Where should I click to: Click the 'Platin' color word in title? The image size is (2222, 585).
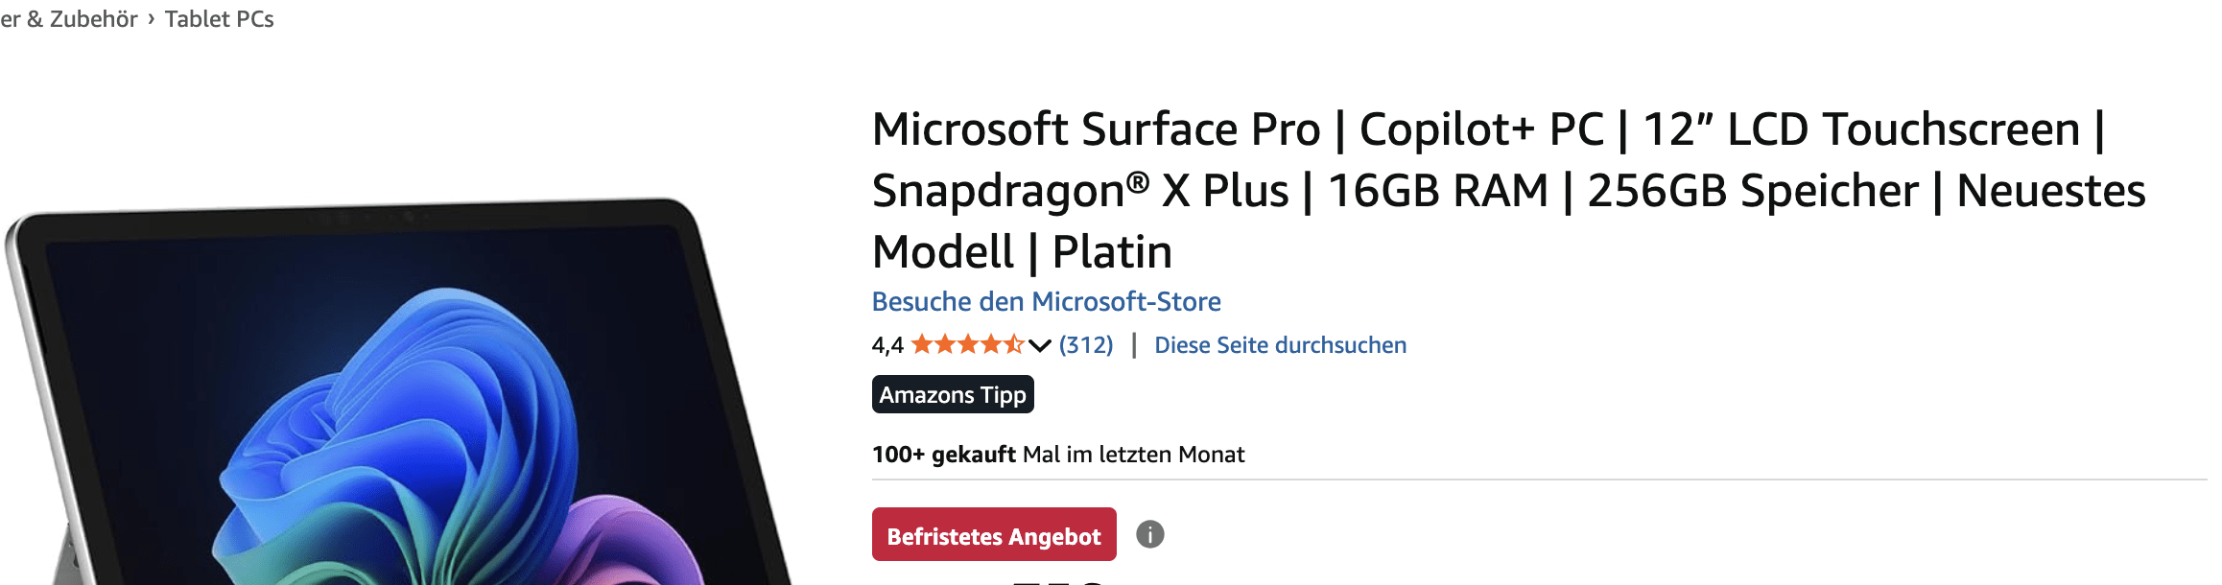coord(1112,252)
